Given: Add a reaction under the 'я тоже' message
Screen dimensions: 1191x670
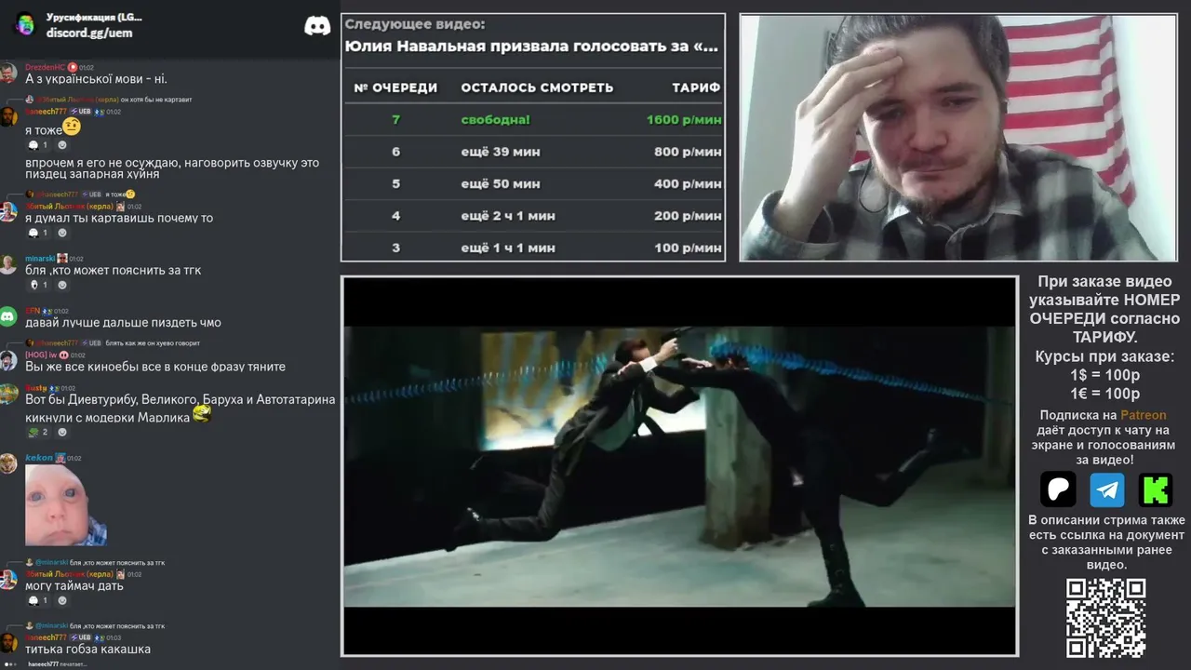Looking at the screenshot, I should click(62, 145).
